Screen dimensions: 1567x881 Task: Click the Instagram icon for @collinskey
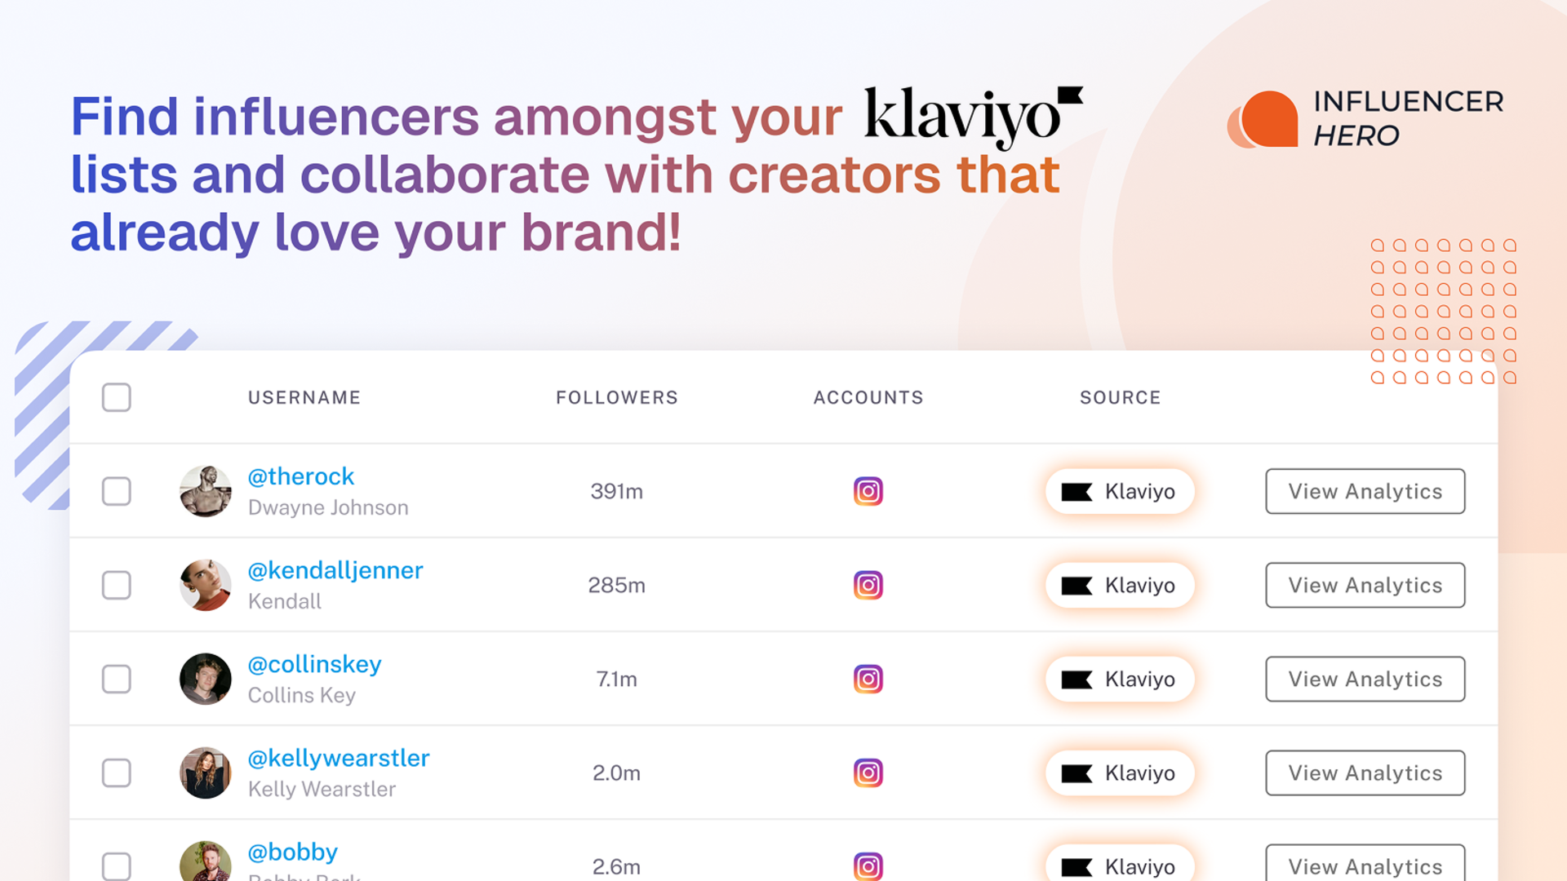(868, 679)
